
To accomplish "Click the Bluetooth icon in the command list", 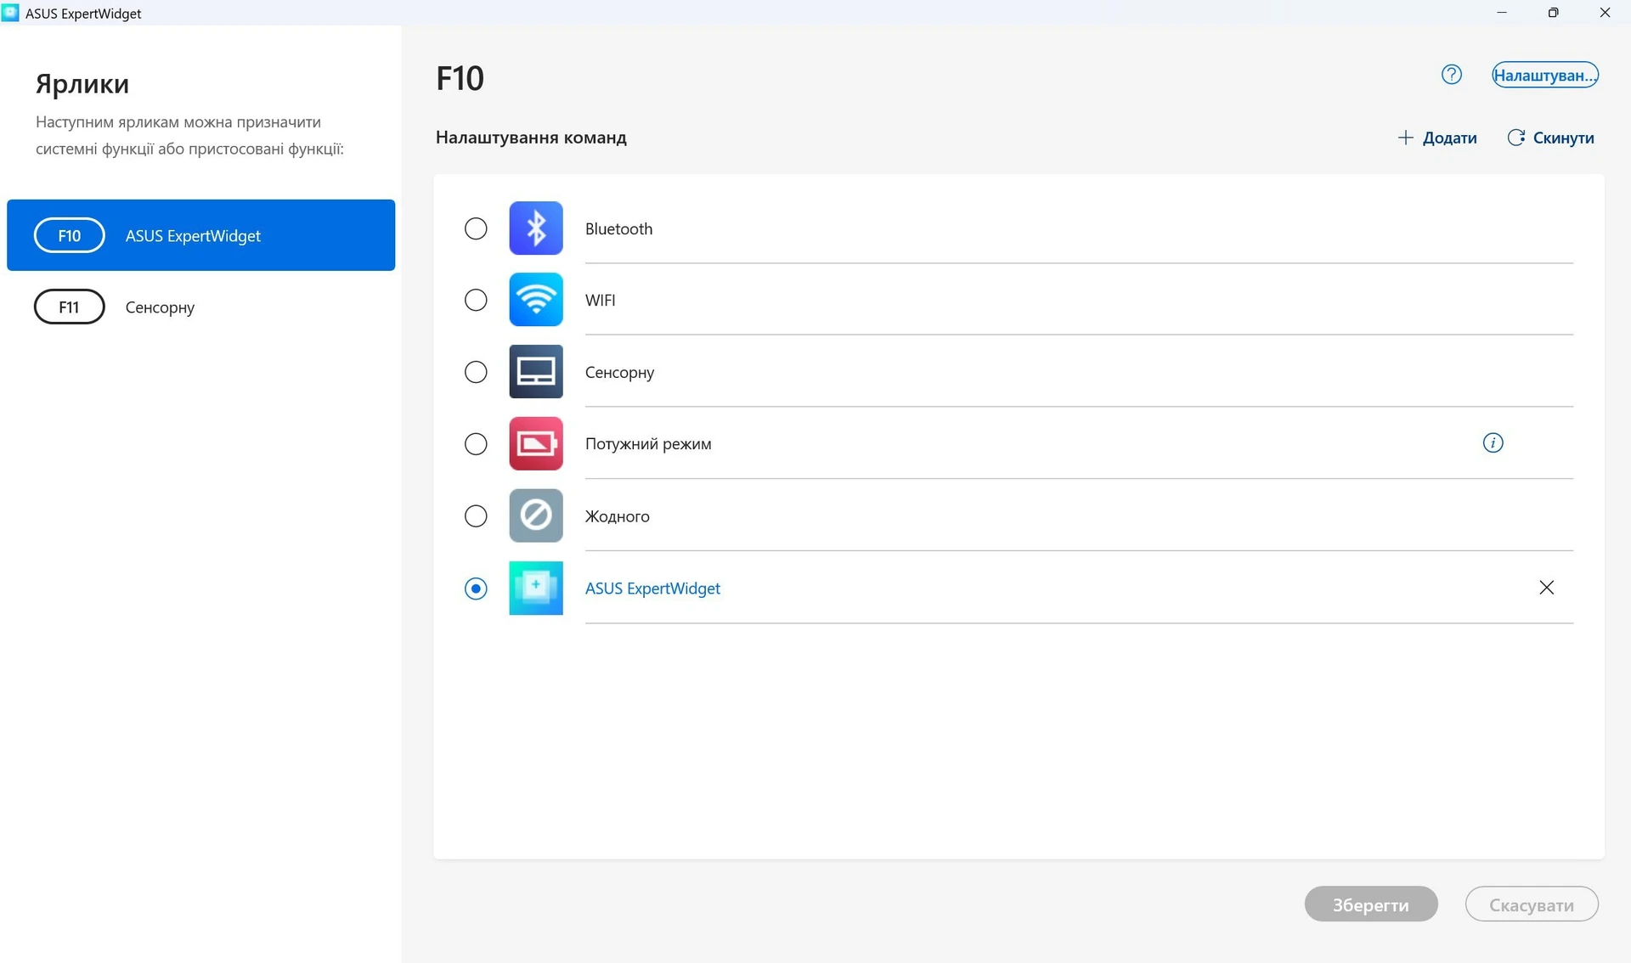I will [x=535, y=228].
